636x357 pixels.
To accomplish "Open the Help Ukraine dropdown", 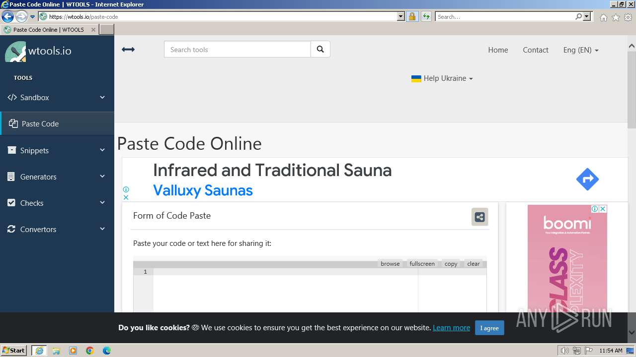I will pos(442,78).
